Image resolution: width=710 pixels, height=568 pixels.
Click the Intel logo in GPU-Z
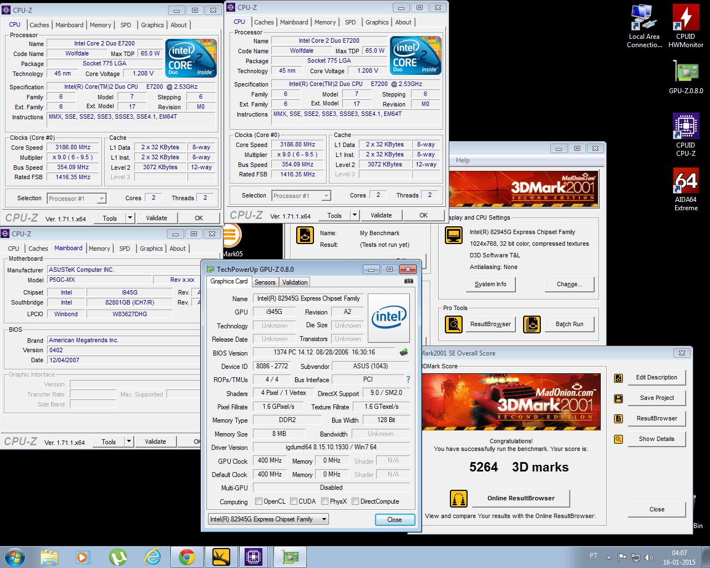pyautogui.click(x=389, y=318)
